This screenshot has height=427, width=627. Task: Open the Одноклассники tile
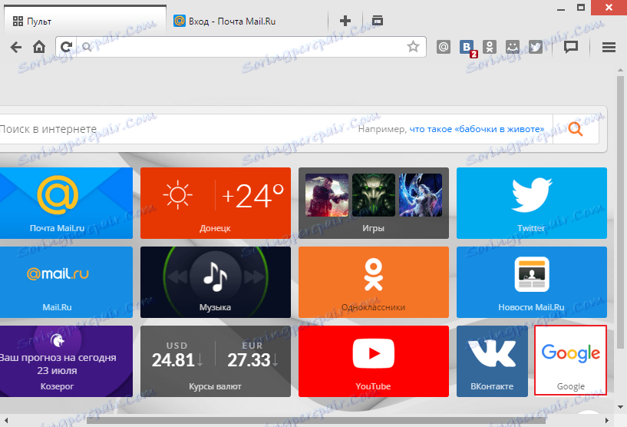coord(374,282)
